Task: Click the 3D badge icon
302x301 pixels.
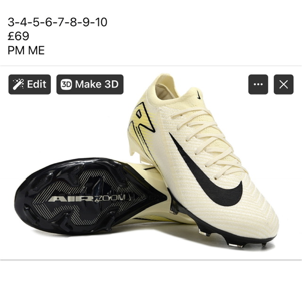Action: pos(66,84)
